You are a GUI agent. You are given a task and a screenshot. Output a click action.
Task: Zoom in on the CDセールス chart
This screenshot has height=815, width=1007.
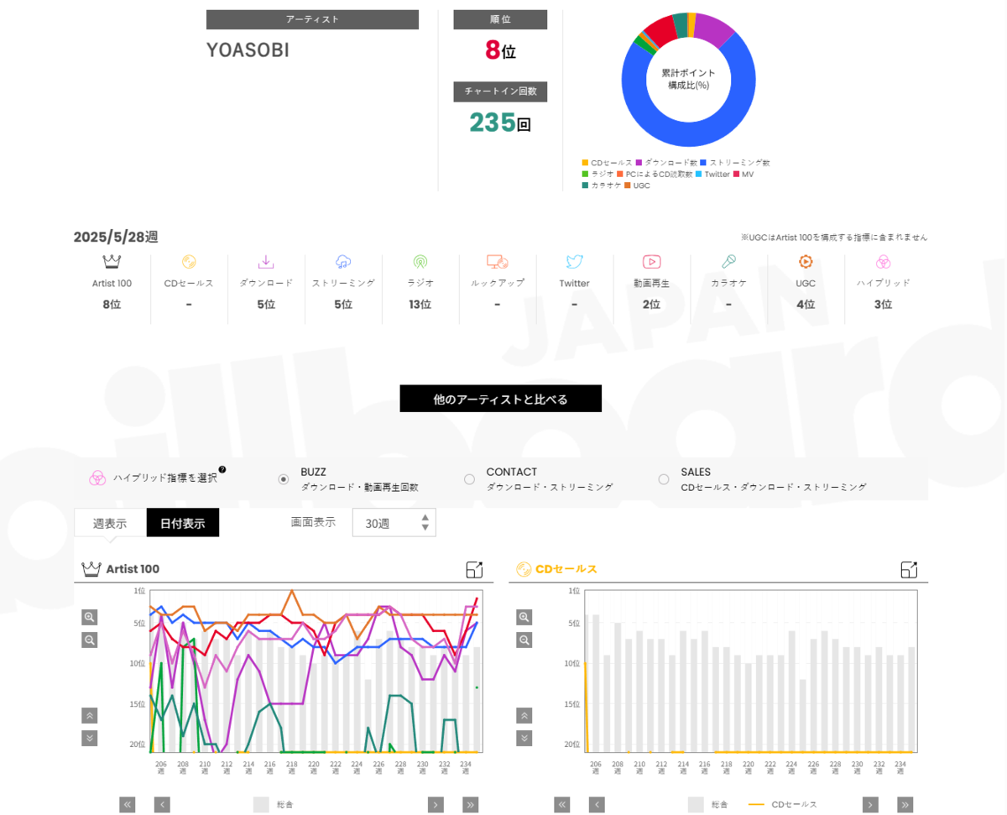coord(524,617)
